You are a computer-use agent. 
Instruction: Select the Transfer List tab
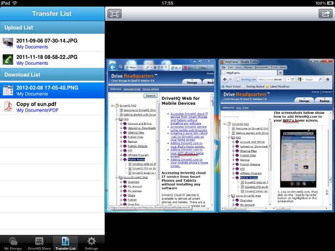coord(65,243)
